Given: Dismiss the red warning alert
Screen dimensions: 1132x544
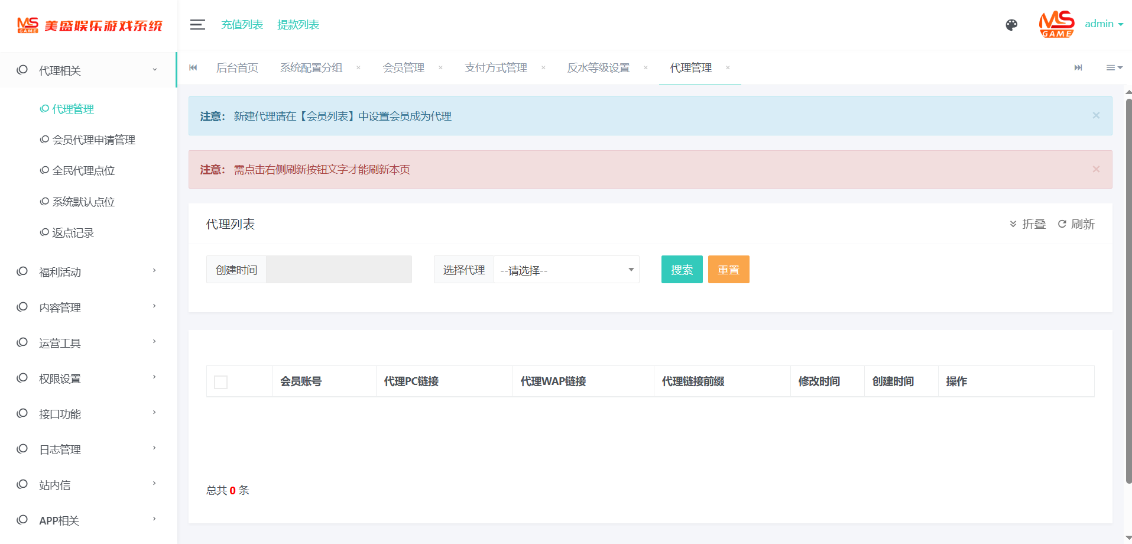Looking at the screenshot, I should tap(1096, 169).
